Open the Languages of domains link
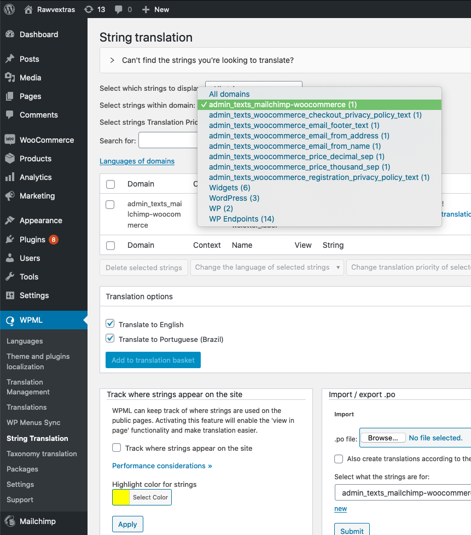This screenshot has width=471, height=535. coord(137,161)
